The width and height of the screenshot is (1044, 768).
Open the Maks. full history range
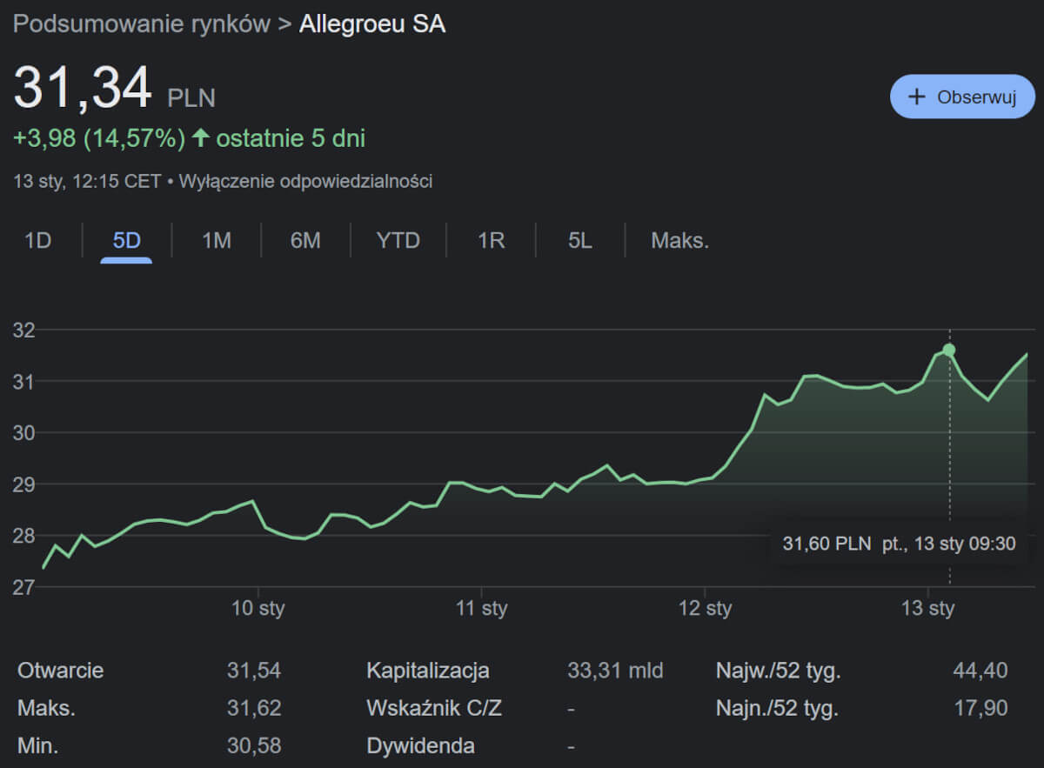tap(679, 240)
